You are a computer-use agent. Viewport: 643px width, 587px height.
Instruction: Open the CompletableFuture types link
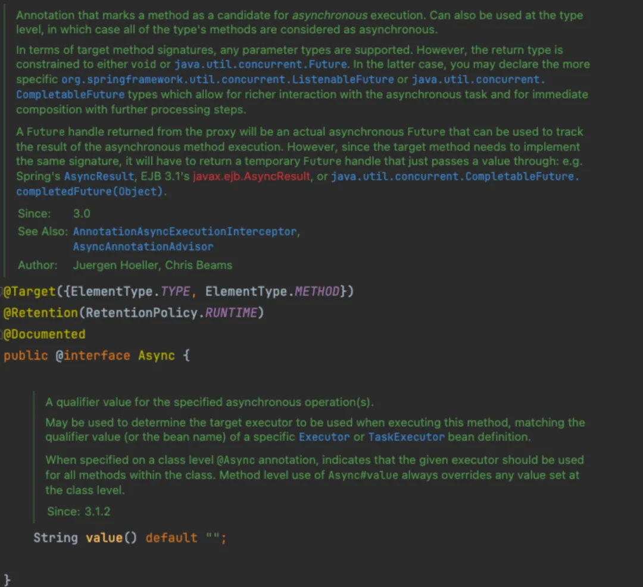pyautogui.click(x=70, y=95)
